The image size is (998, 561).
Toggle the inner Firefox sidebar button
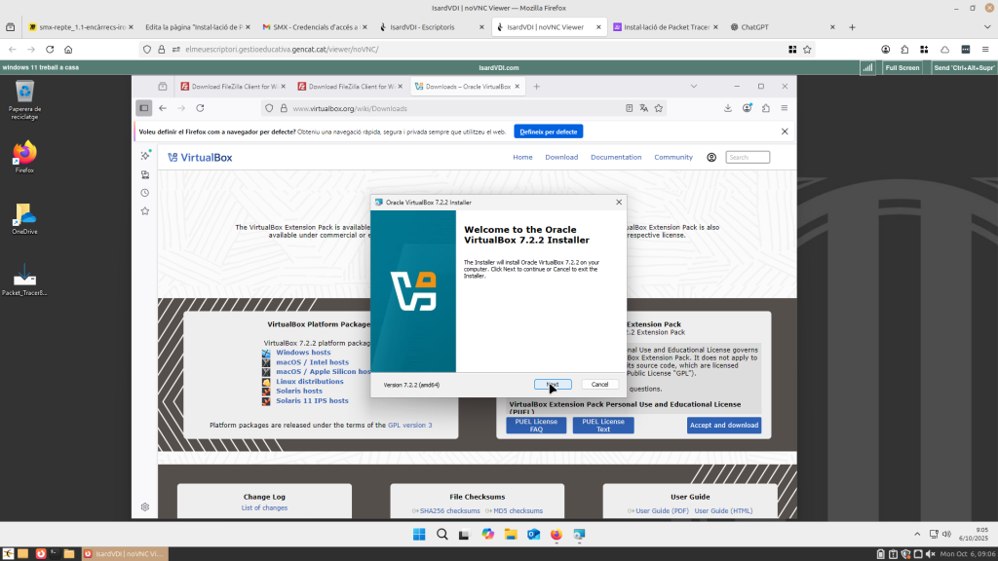pos(144,108)
